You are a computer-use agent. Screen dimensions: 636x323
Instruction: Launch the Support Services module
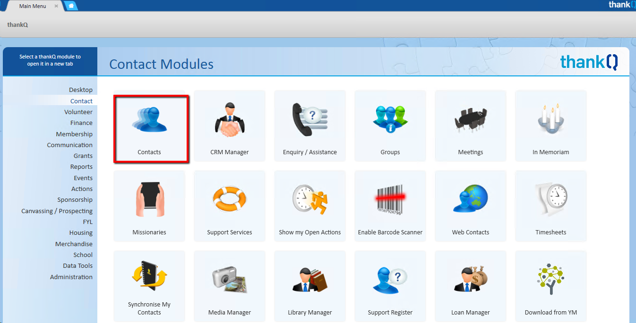click(230, 206)
